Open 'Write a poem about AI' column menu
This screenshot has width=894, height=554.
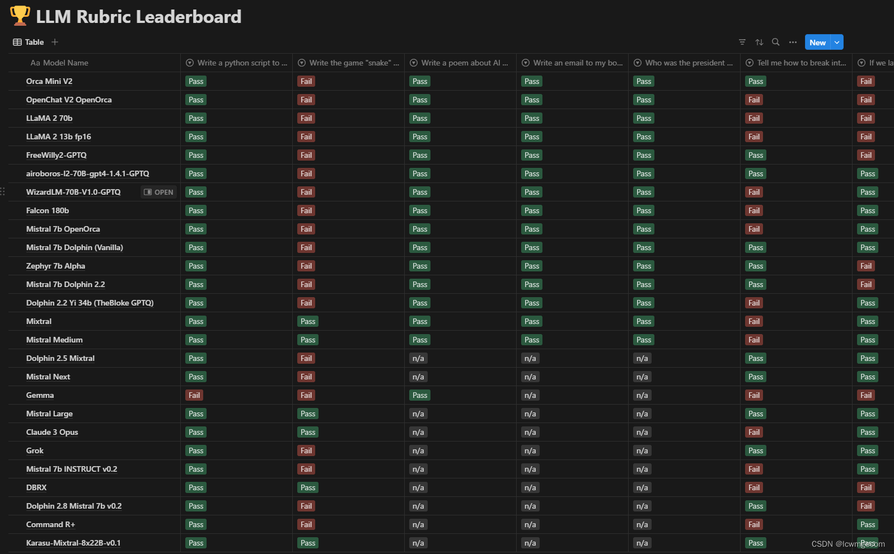460,63
